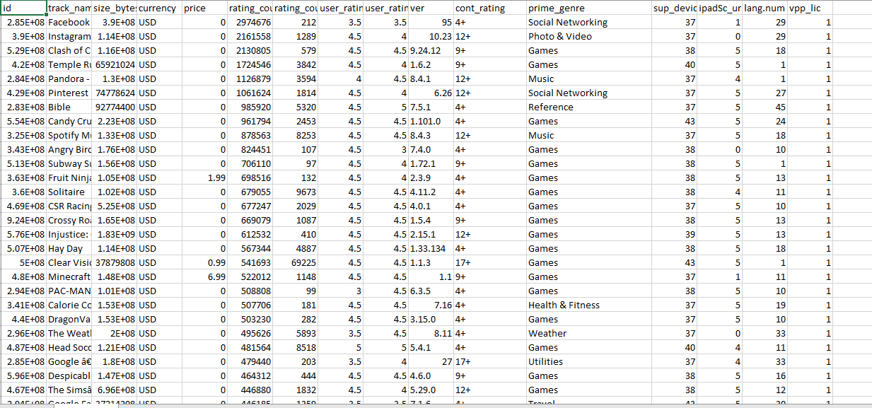The height and width of the screenshot is (408, 872).
Task: Click the 'Utilities' genre cell
Action: pos(590,362)
